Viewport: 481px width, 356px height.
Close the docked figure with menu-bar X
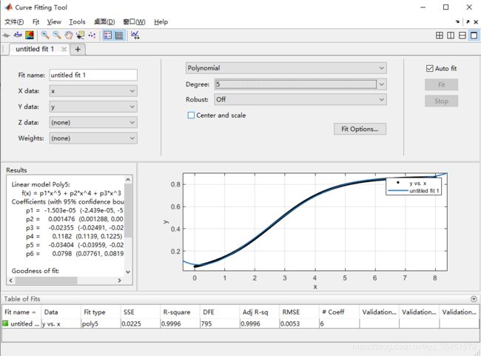tap(476, 21)
